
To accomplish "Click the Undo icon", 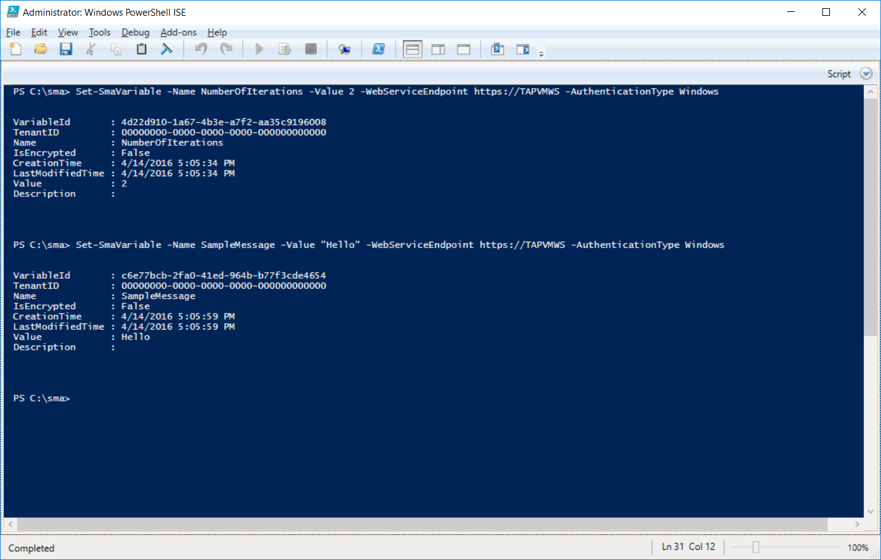I will (200, 48).
